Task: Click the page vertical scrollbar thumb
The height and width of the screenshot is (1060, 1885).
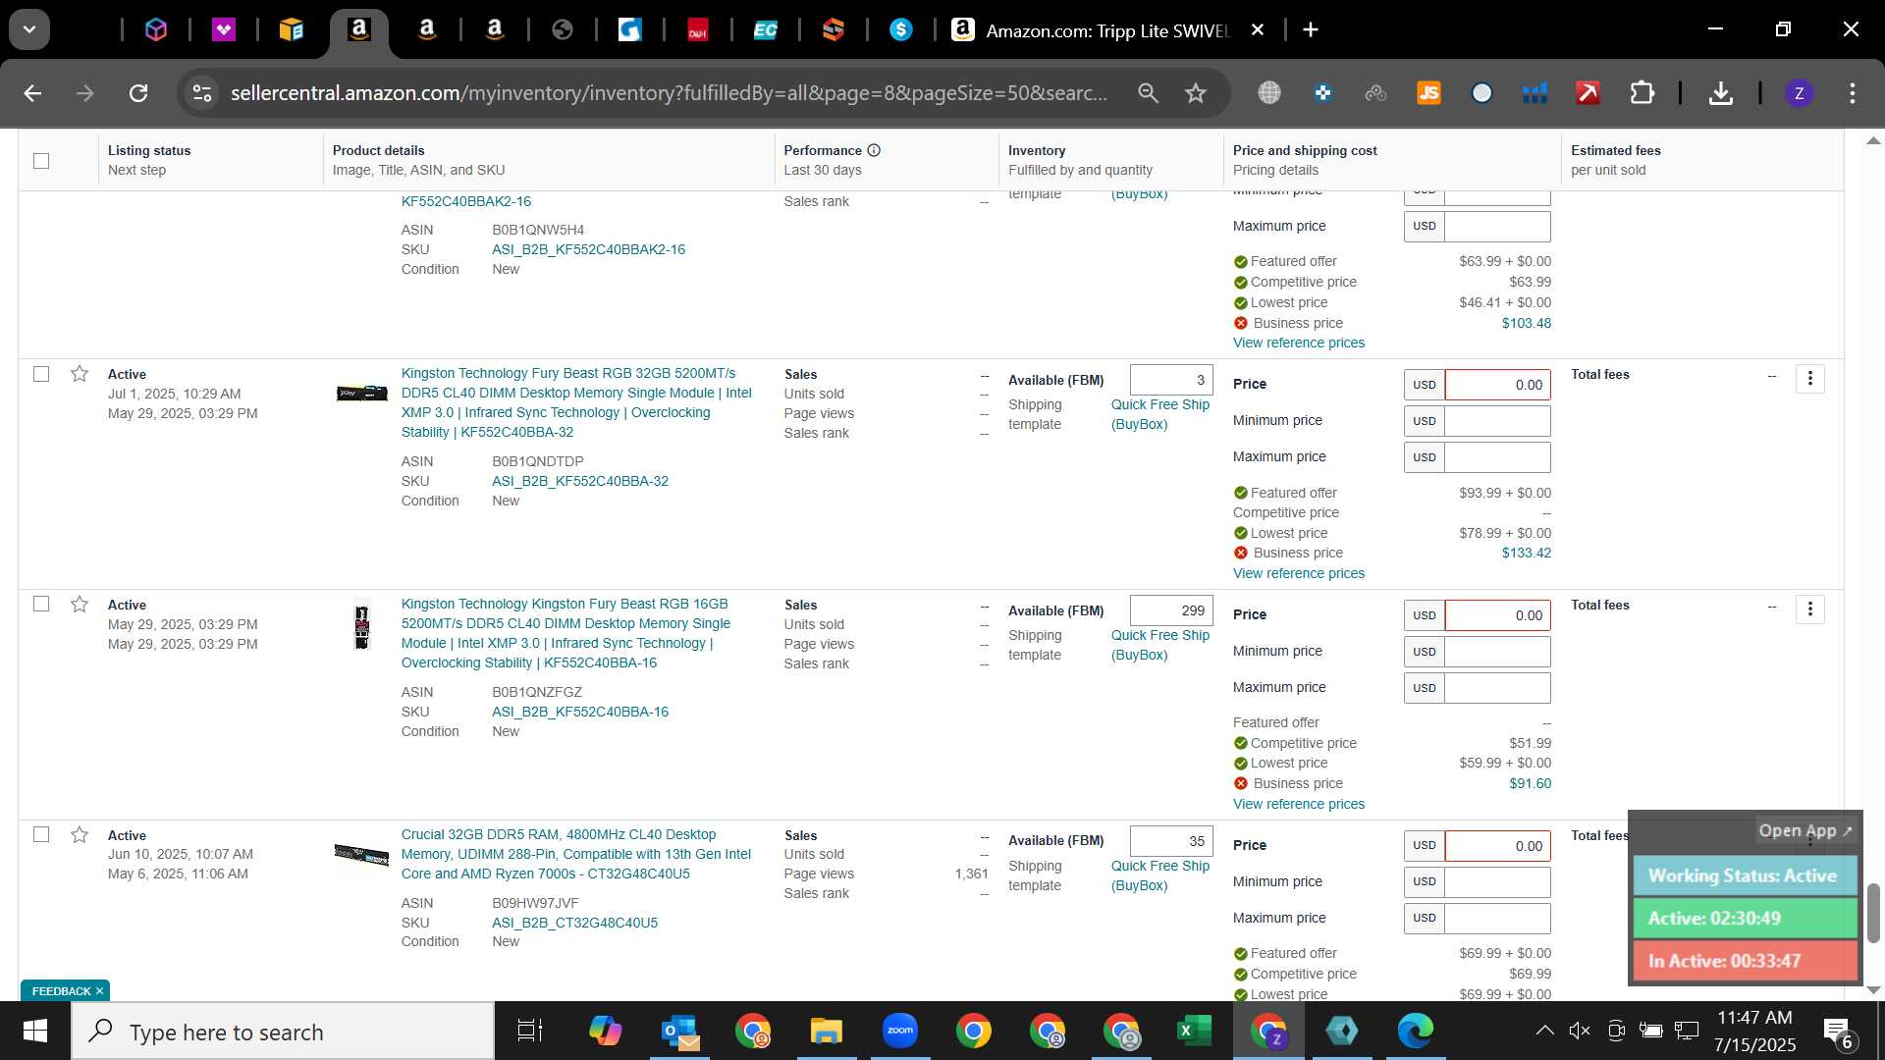Action: click(1873, 912)
